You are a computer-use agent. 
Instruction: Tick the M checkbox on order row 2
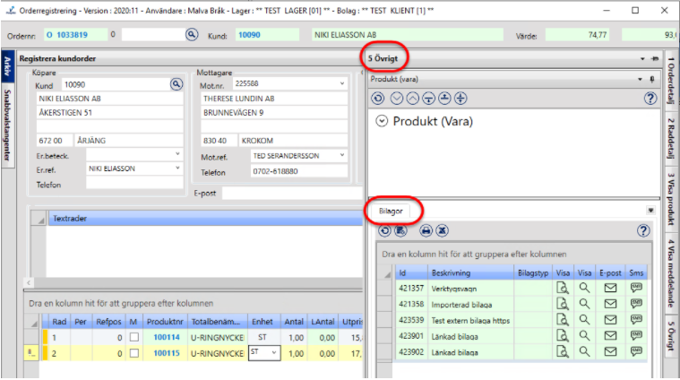tap(133, 353)
